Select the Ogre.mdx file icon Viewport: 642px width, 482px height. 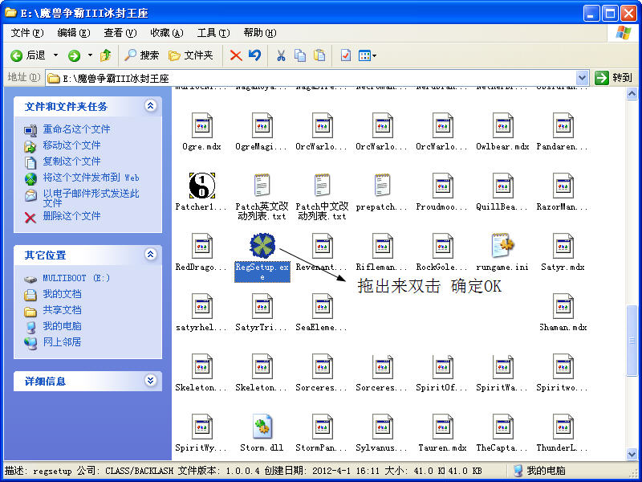coord(202,125)
